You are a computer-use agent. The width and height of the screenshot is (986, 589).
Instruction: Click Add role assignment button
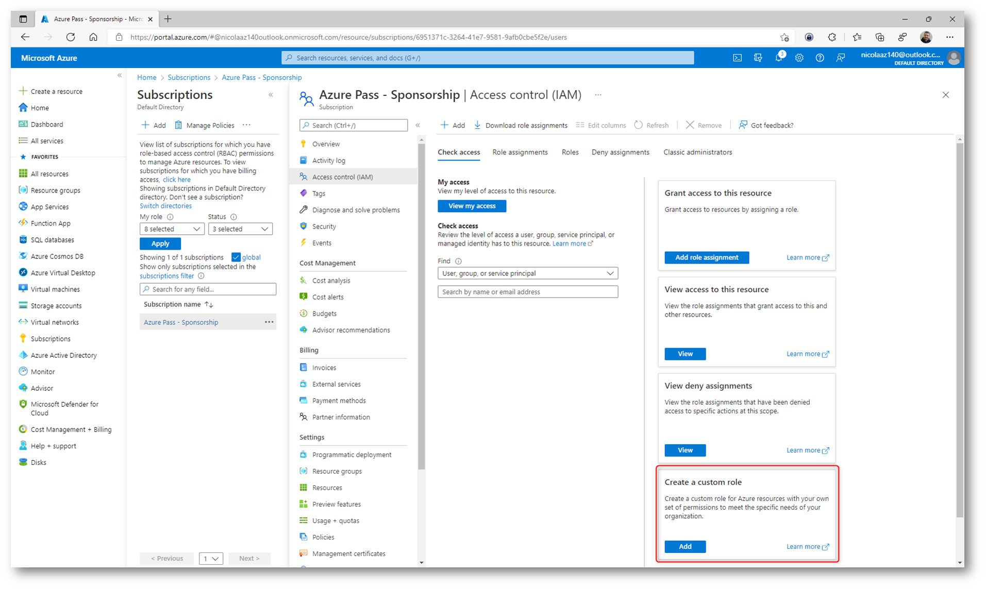point(706,257)
